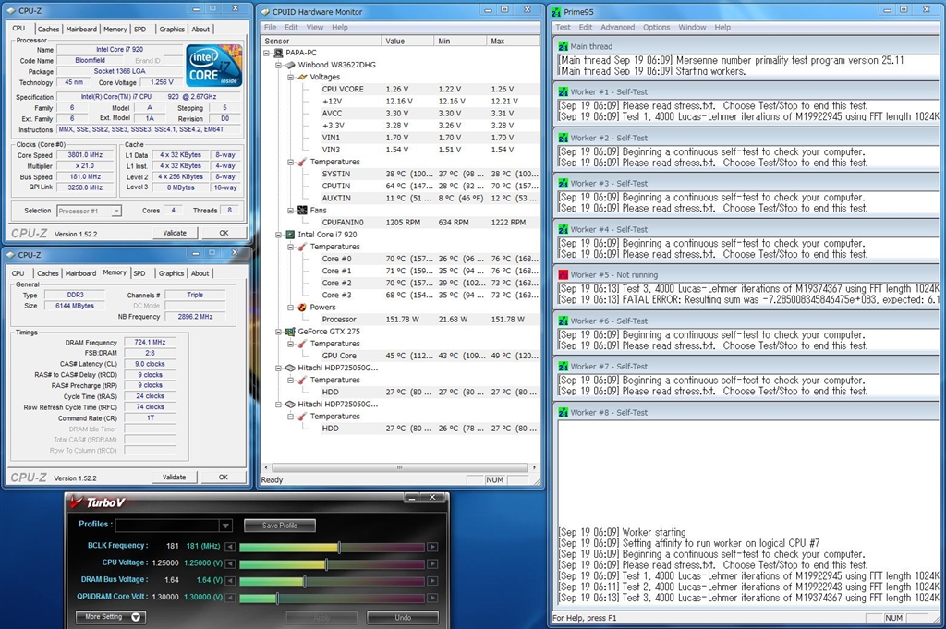Click the Powers flame icon
The width and height of the screenshot is (946, 629).
pyautogui.click(x=302, y=307)
